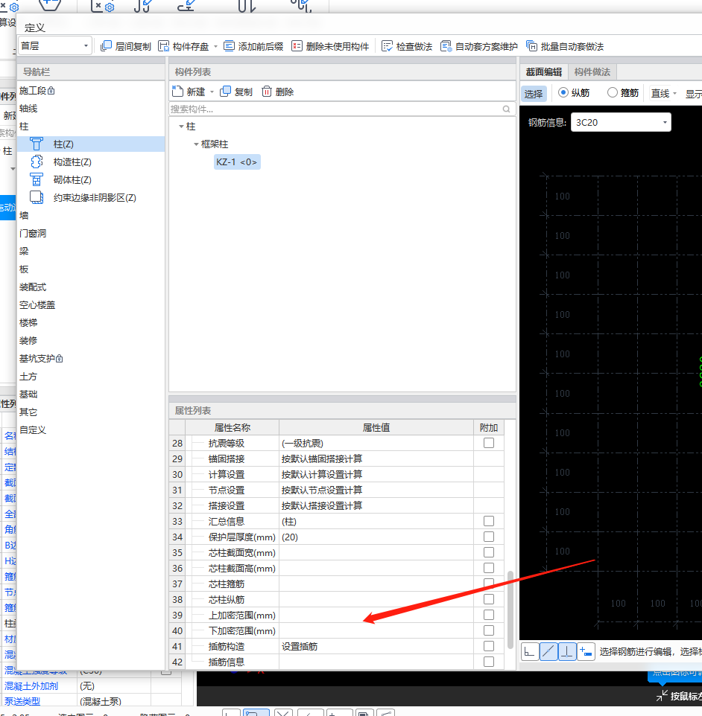This screenshot has width=702, height=716.
Task: Open the 装配式 category in navigation
Action: pos(33,287)
